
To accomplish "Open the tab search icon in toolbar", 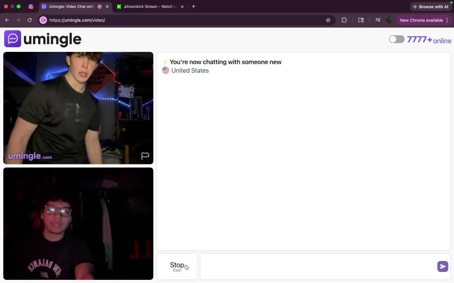I will pyautogui.click(x=361, y=20).
